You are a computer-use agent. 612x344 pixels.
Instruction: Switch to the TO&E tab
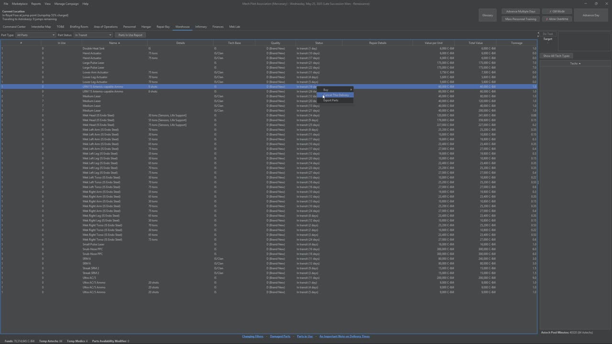(60, 27)
